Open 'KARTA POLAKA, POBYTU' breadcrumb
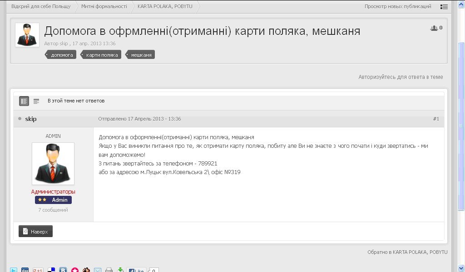The height and width of the screenshot is (272, 465). tap(162, 6)
